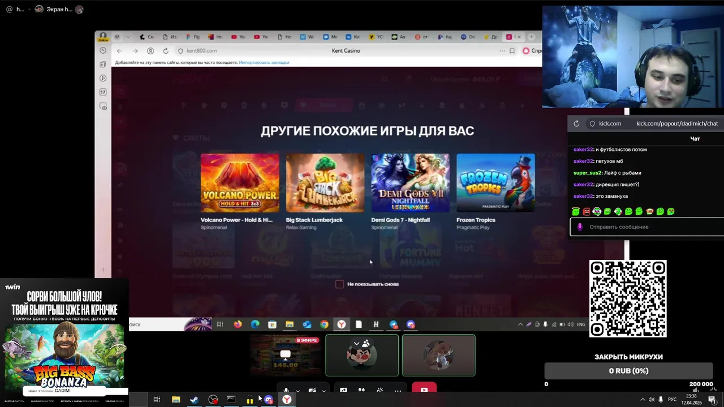Open the Volcano Power game thumbnail

click(240, 183)
